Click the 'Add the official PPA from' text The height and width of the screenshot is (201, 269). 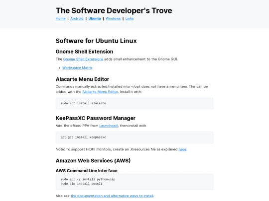[x=77, y=126]
